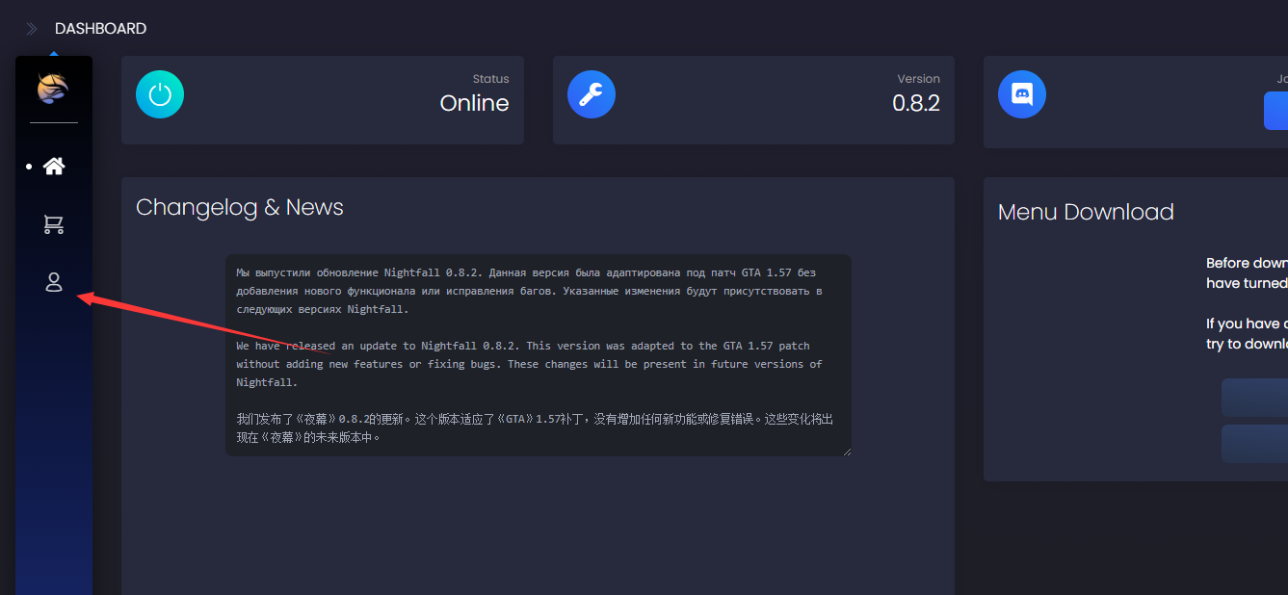1288x595 pixels.
Task: Click the 'If you have' download notice text
Action: (x=1247, y=333)
